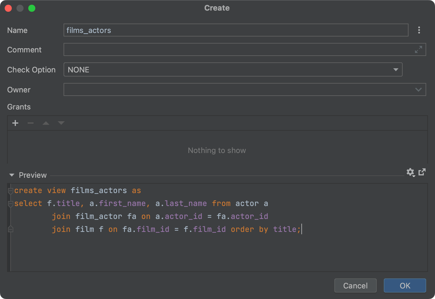Screen dimensions: 435x299
Task: Focus the Comment input field
Action: pos(245,49)
